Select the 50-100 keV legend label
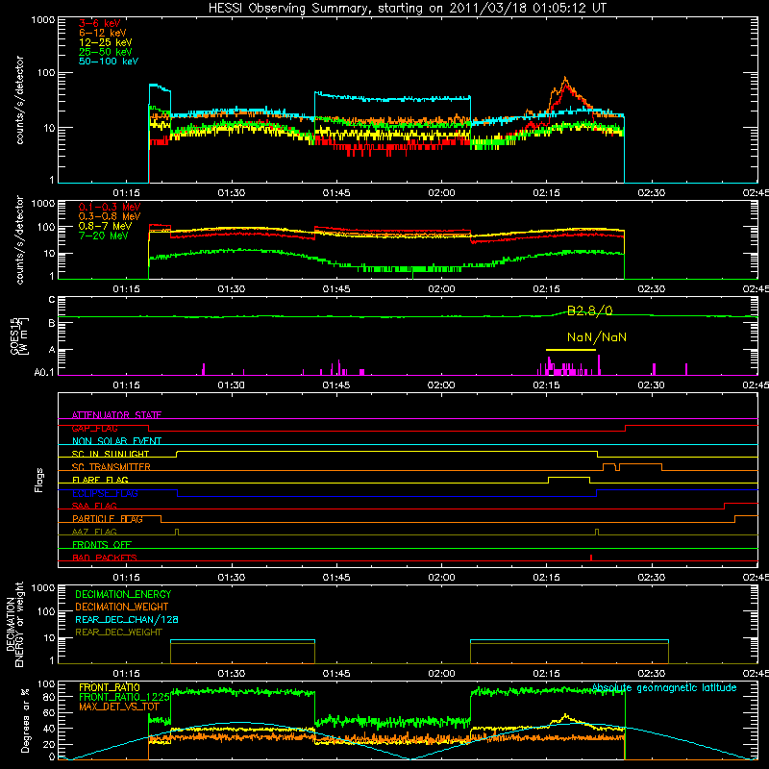The image size is (769, 769). [x=109, y=62]
